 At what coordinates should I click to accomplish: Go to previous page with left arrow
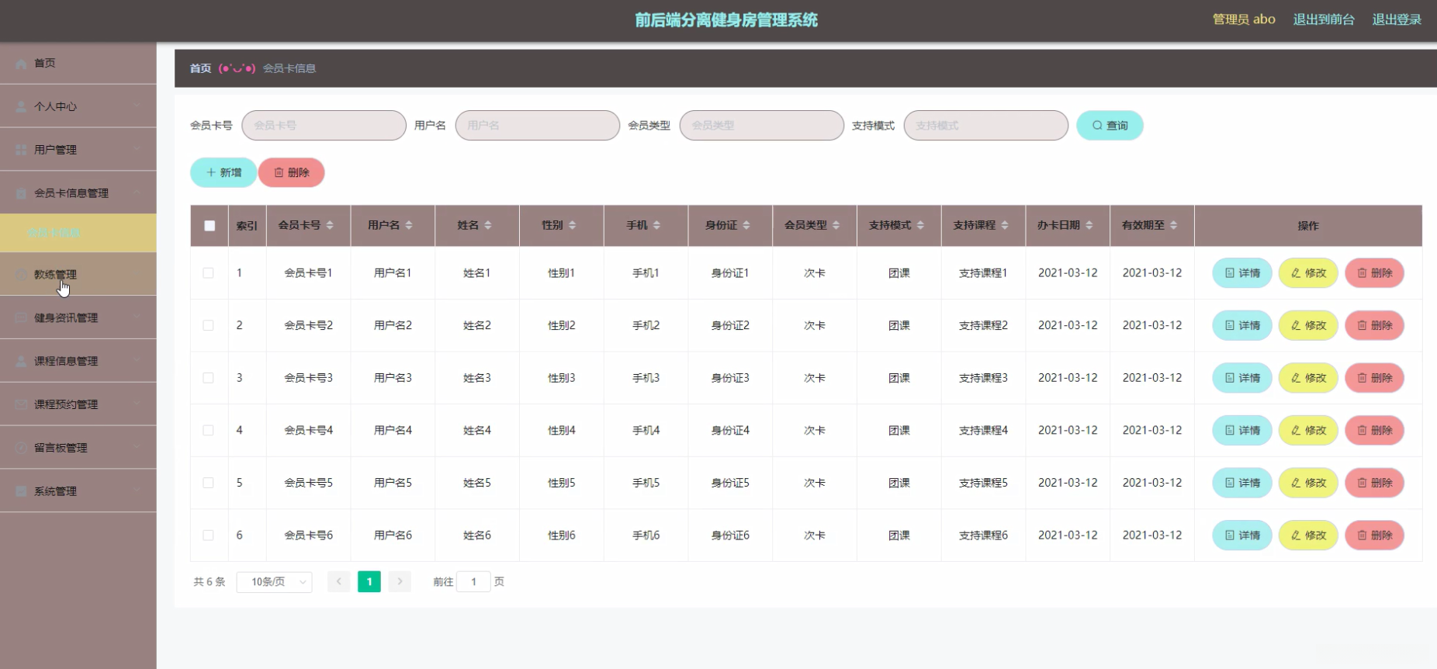(x=339, y=581)
